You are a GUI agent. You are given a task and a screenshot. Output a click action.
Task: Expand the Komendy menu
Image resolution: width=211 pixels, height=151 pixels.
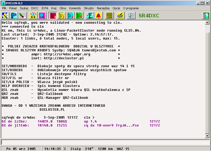click(75, 8)
